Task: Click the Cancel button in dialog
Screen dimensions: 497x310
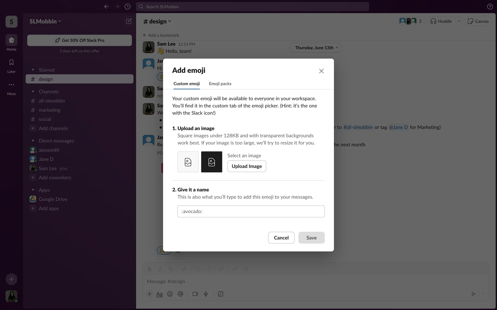Action: pyautogui.click(x=281, y=238)
